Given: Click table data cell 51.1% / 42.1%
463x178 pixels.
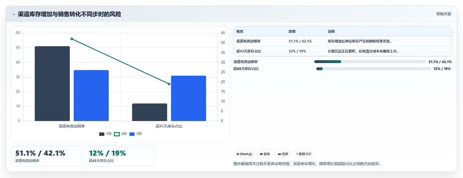Looking at the screenshot, I should coord(300,41).
